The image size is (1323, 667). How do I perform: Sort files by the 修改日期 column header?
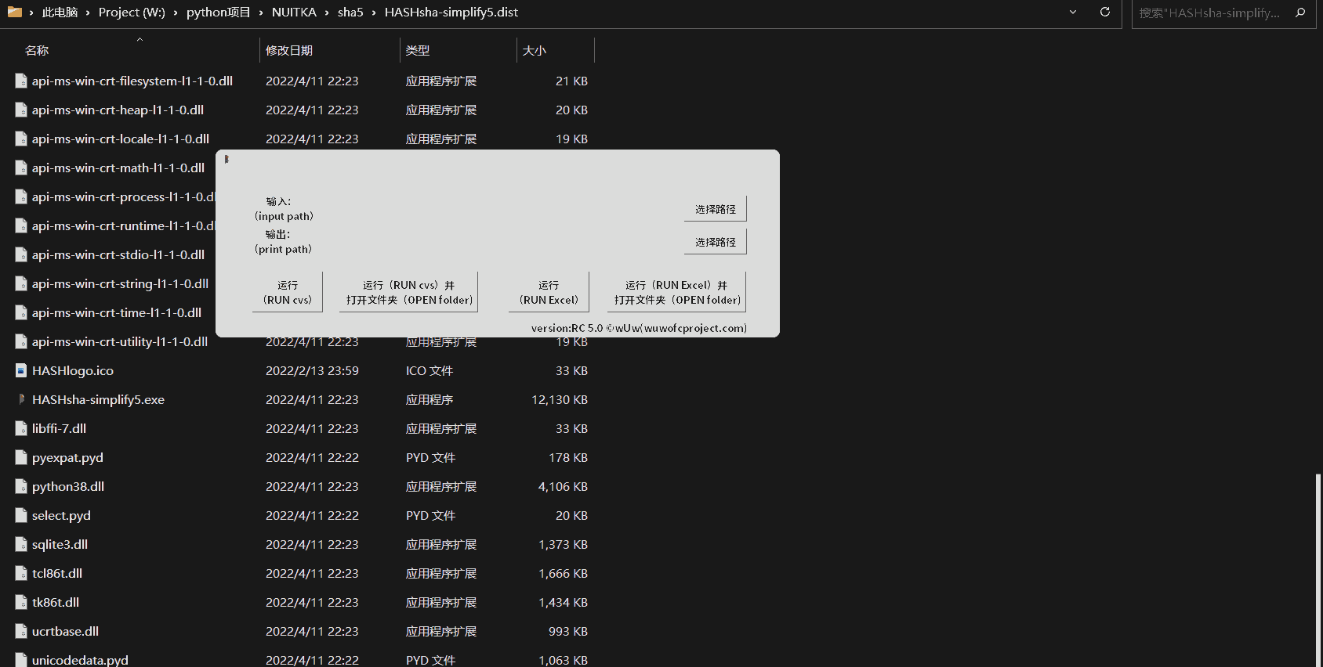289,50
